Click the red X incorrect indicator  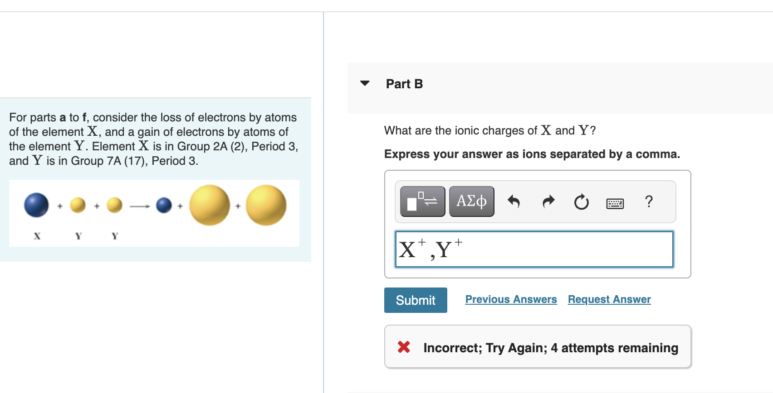(x=403, y=347)
